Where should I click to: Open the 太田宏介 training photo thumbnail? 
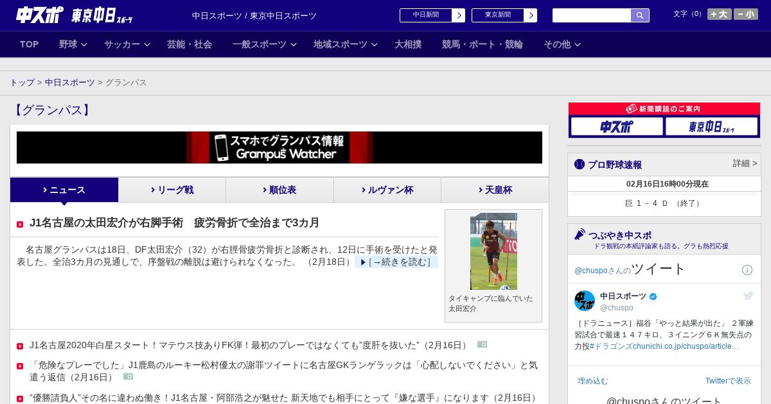click(493, 251)
